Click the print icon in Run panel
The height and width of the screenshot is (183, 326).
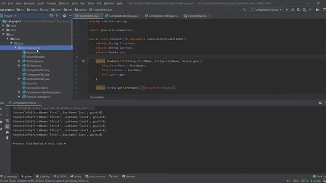7,132
